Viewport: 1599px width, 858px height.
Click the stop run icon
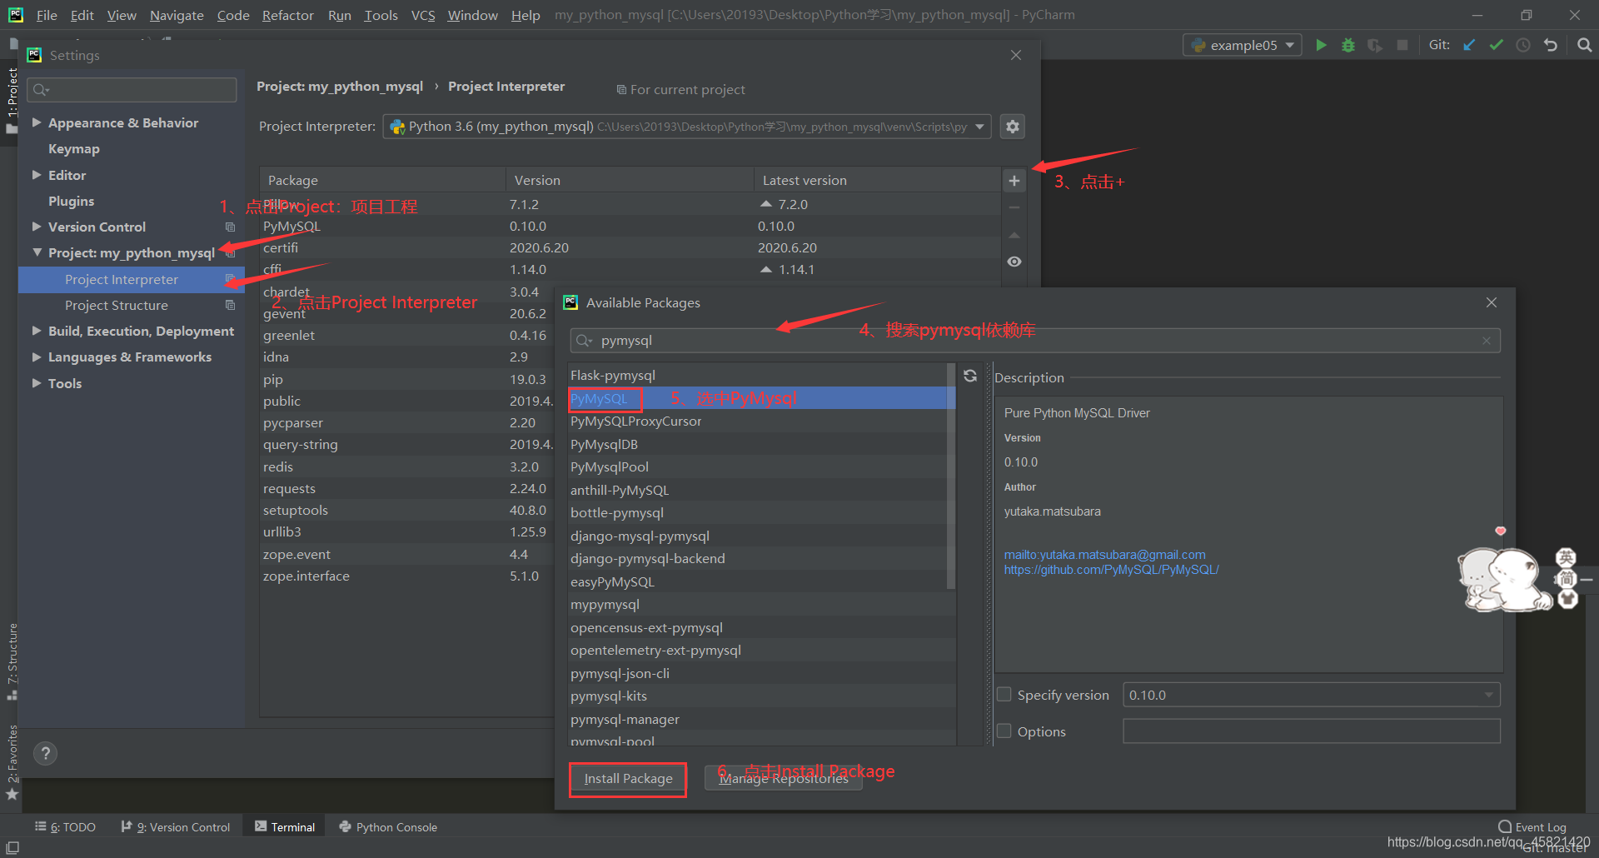coord(1402,45)
